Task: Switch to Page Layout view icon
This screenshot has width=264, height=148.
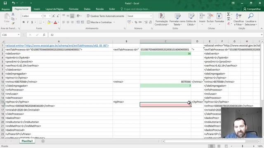Action: [219, 146]
